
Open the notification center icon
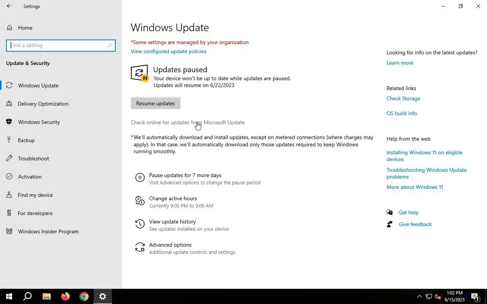point(475,296)
